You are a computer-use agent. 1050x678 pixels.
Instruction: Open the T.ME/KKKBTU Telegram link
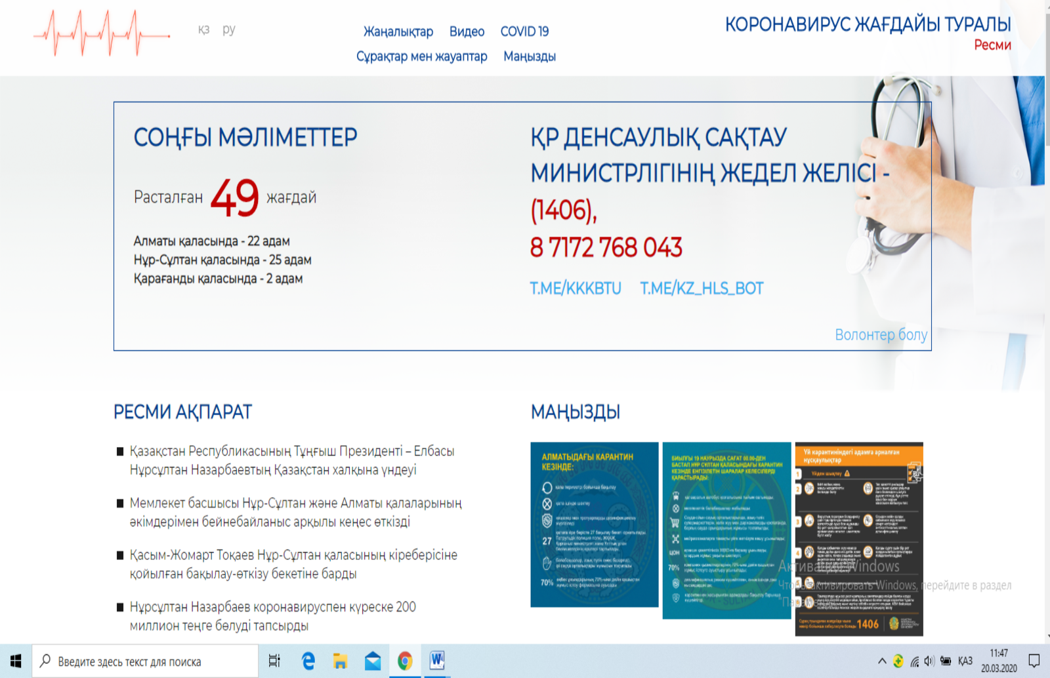click(576, 289)
